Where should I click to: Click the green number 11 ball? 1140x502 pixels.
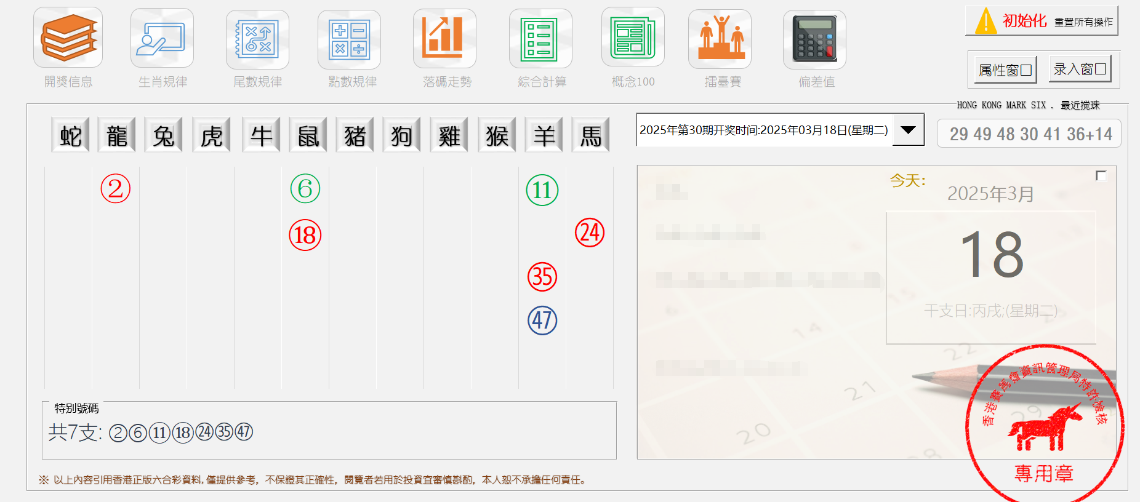542,190
